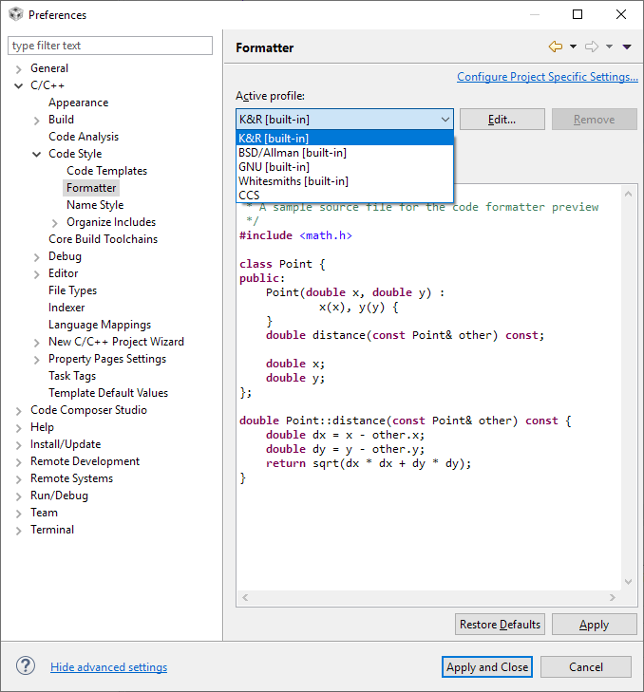The height and width of the screenshot is (692, 644).
Task: Click Hide advanced settings link
Action: pyautogui.click(x=108, y=666)
